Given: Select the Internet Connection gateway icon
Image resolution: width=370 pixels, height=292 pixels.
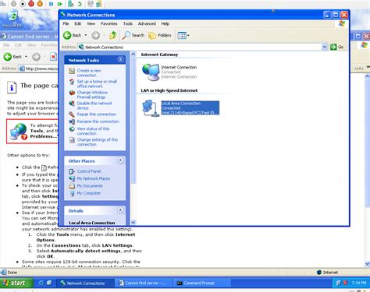Looking at the screenshot, I should (151, 72).
